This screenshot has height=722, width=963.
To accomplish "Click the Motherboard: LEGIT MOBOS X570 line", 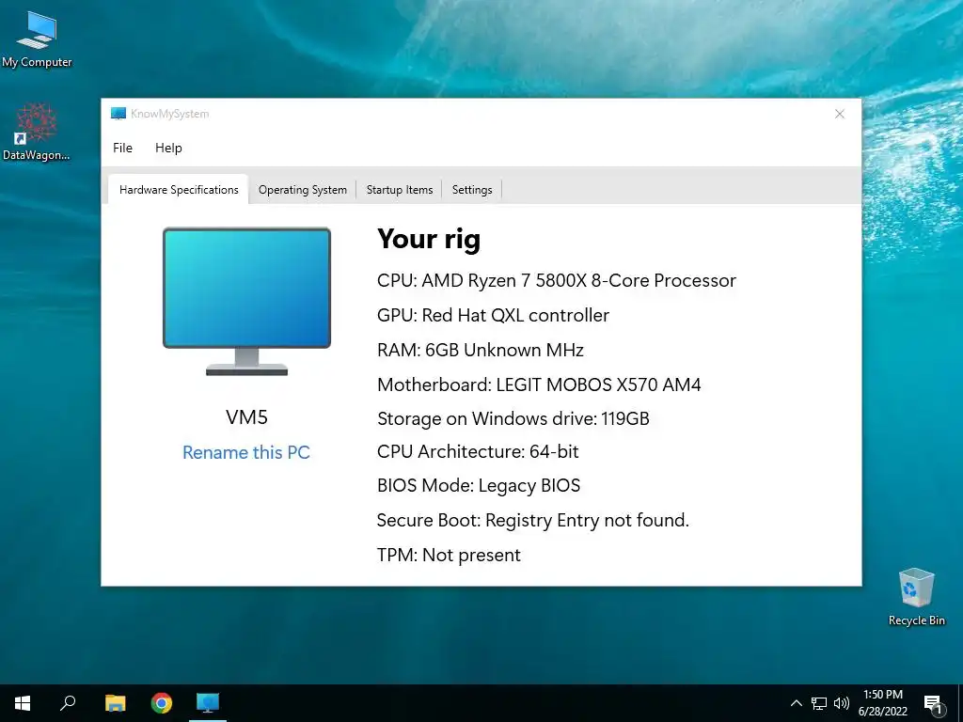I will coord(539,385).
